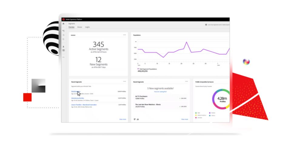Click the 'How am I seeing this?' link
This screenshot has width=291, height=145.
pos(160,92)
